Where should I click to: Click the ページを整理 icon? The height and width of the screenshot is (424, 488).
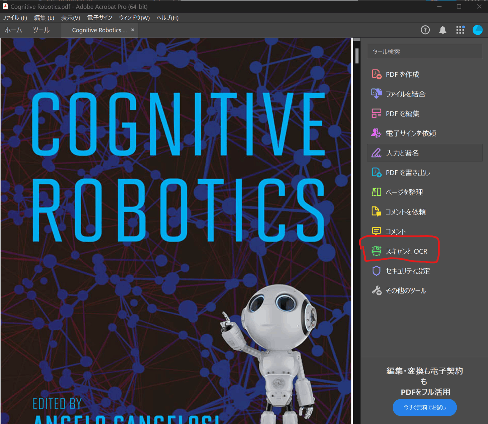[x=376, y=192]
